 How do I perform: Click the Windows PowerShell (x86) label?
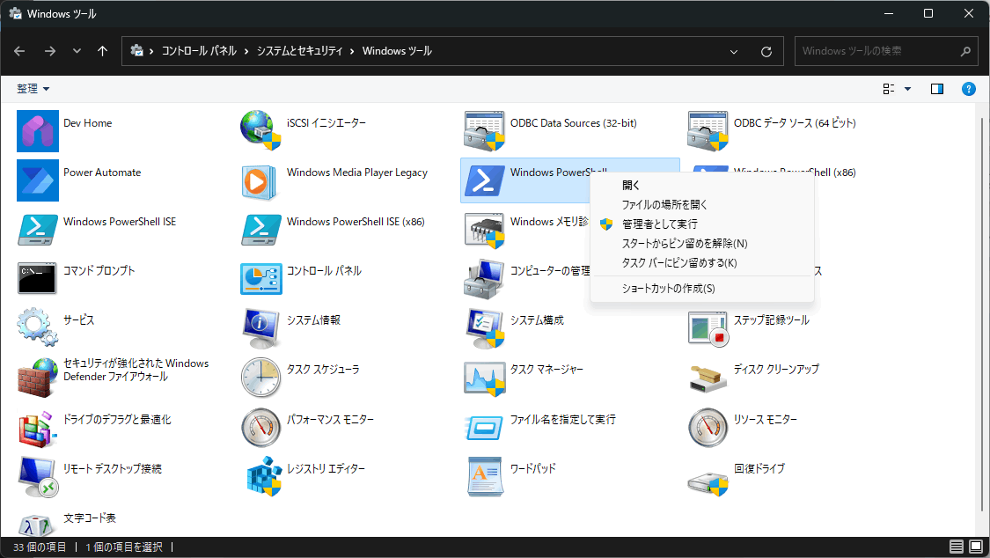(x=795, y=173)
